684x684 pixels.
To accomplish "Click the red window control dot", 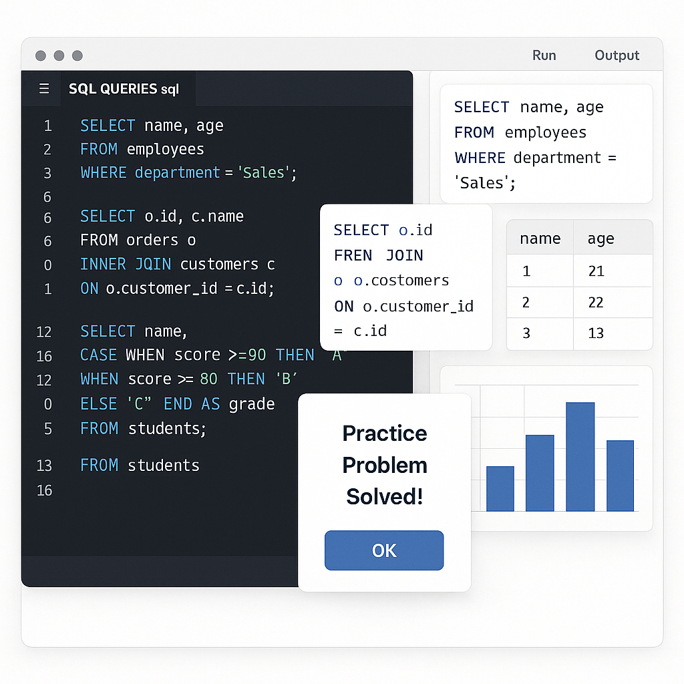I will [x=40, y=55].
